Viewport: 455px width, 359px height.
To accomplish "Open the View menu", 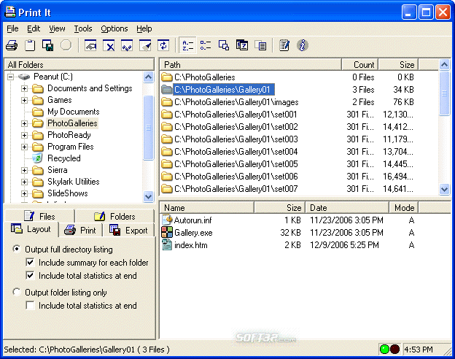I will click(57, 28).
